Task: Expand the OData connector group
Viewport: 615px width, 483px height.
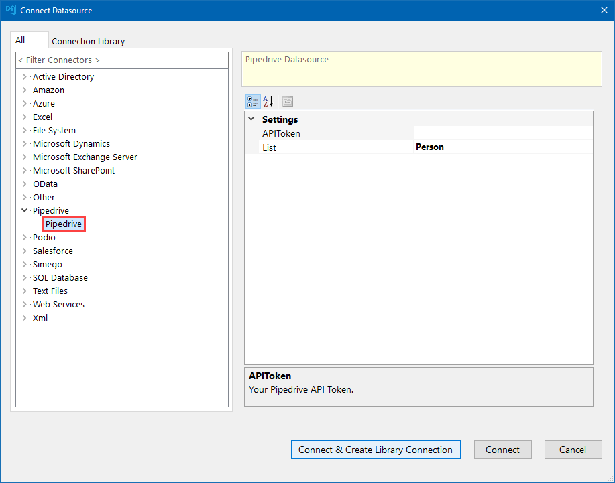Action: click(24, 184)
